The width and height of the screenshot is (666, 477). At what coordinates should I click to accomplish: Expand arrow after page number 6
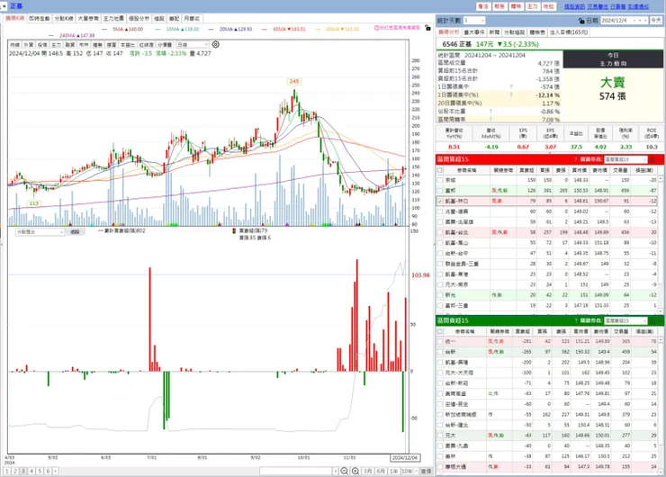(x=56, y=471)
